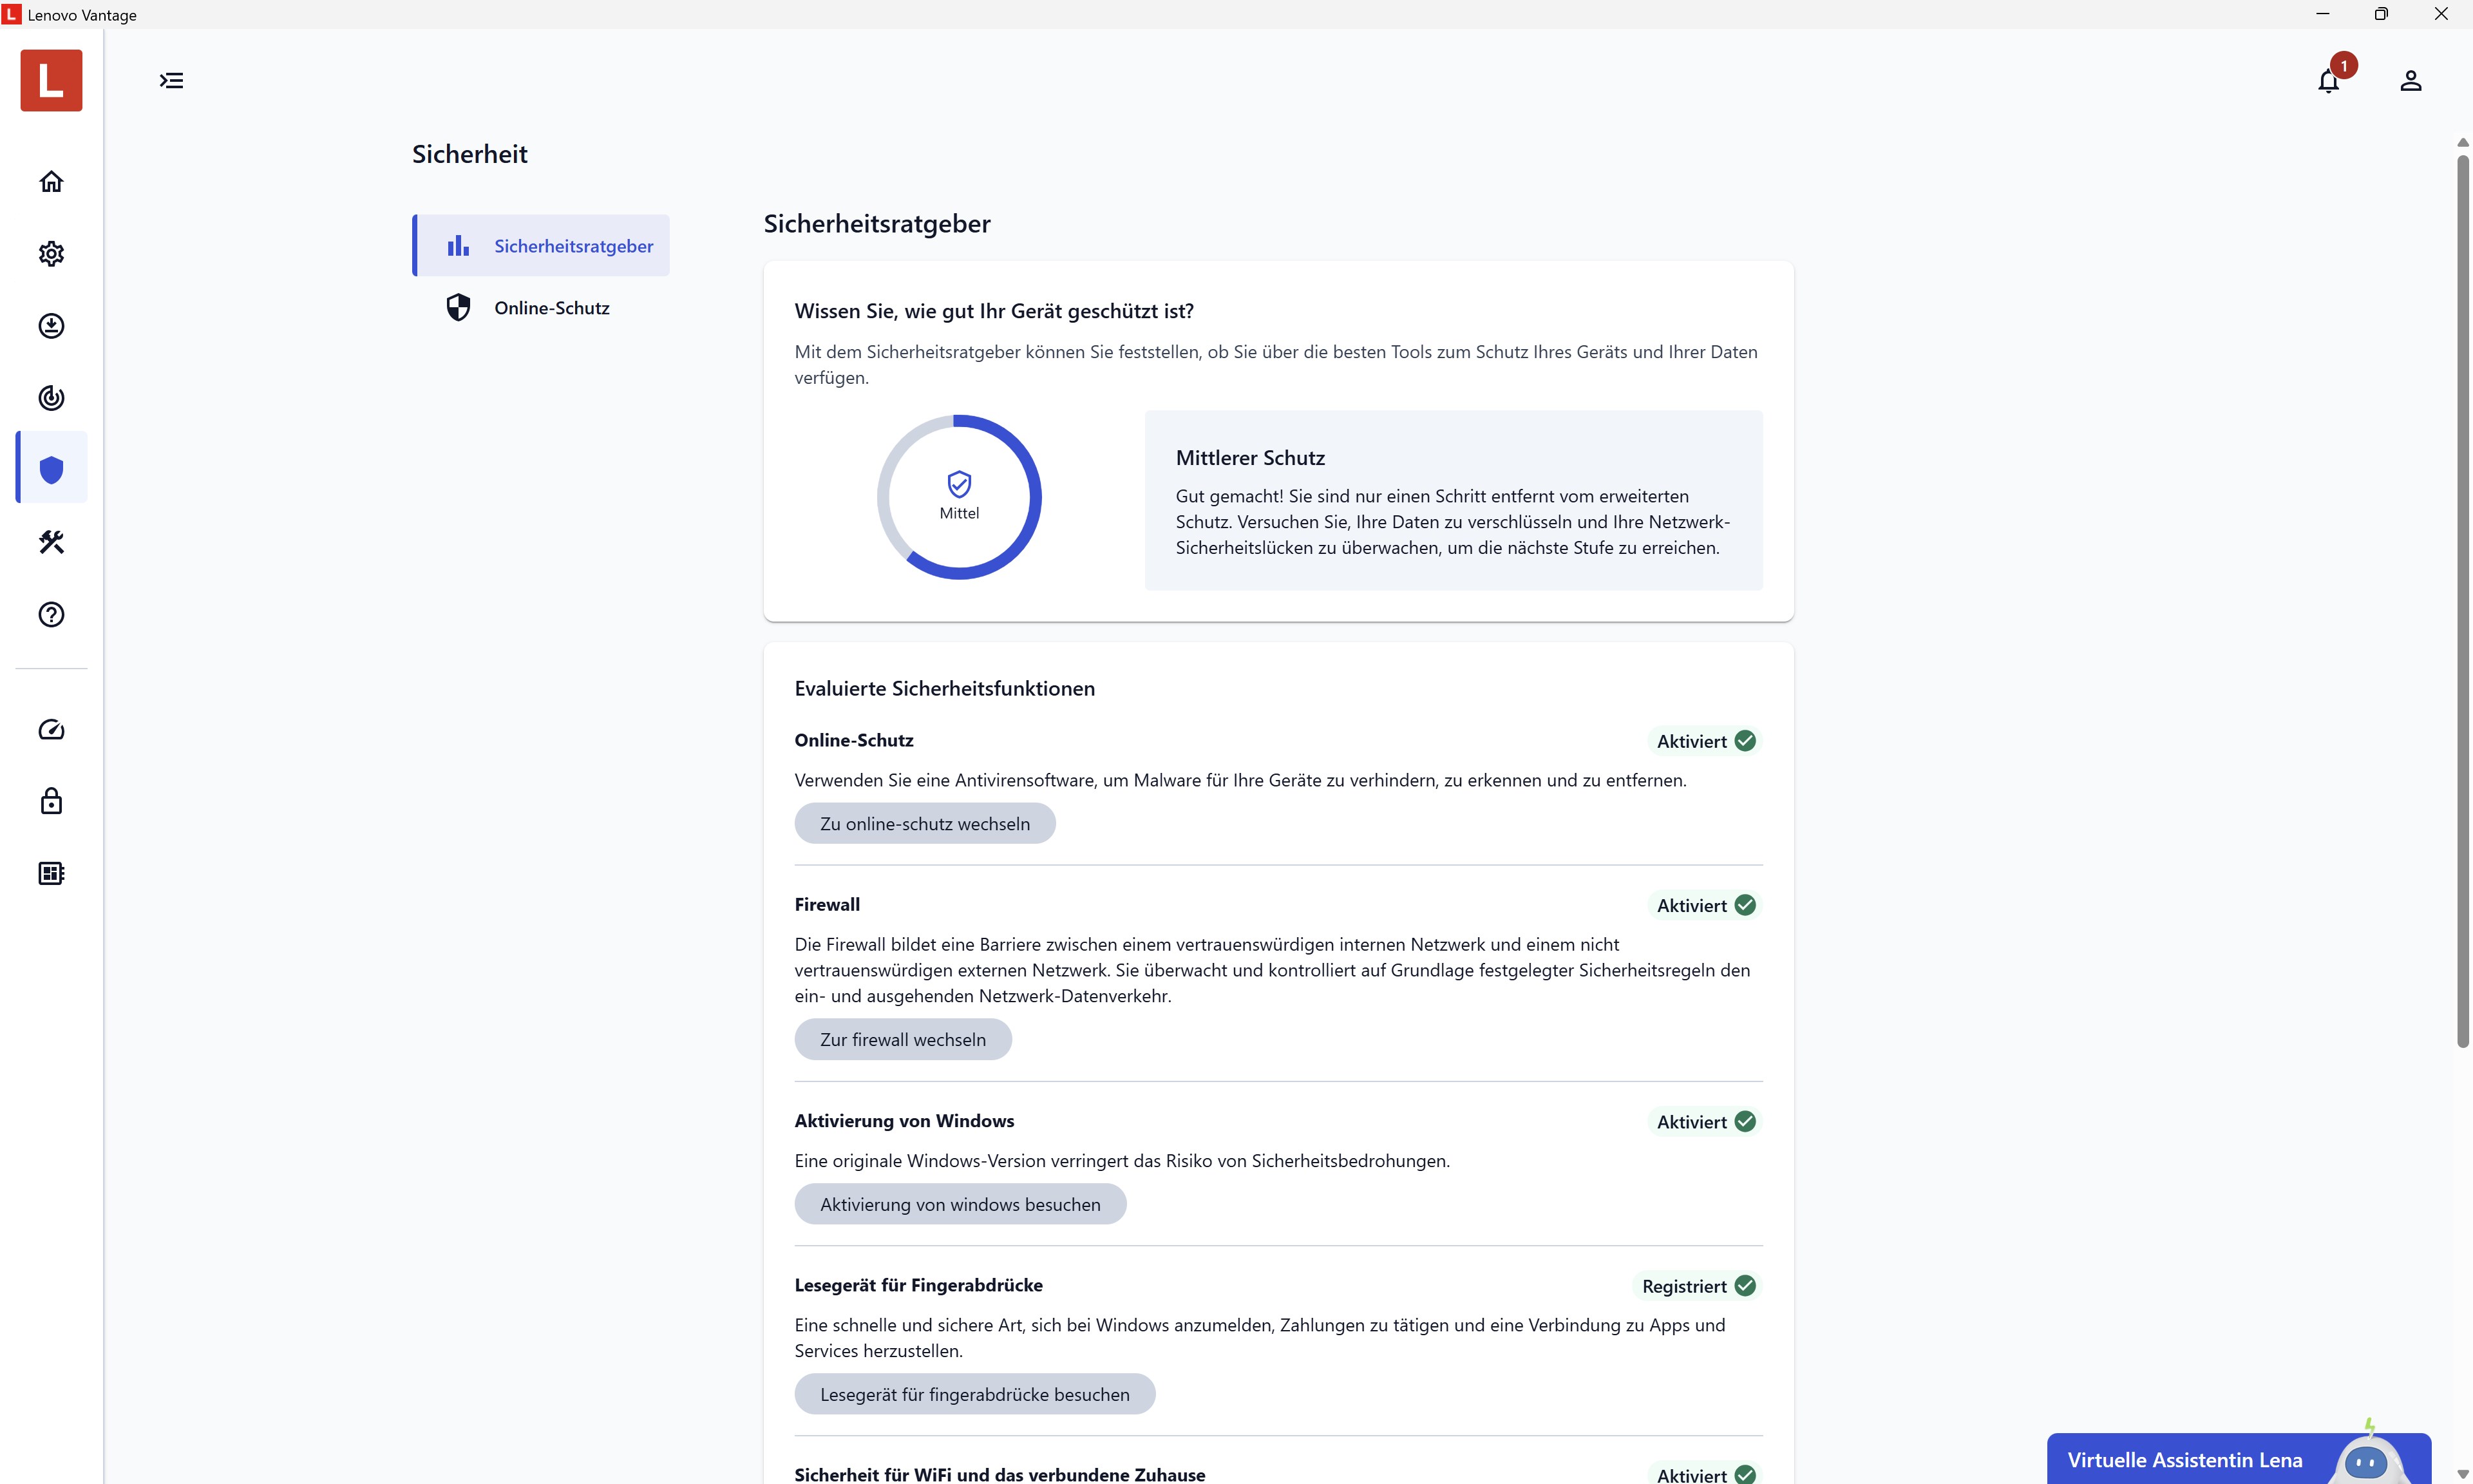Click the Evaluierte Sicherheitsfunktionen heading

[x=945, y=689]
